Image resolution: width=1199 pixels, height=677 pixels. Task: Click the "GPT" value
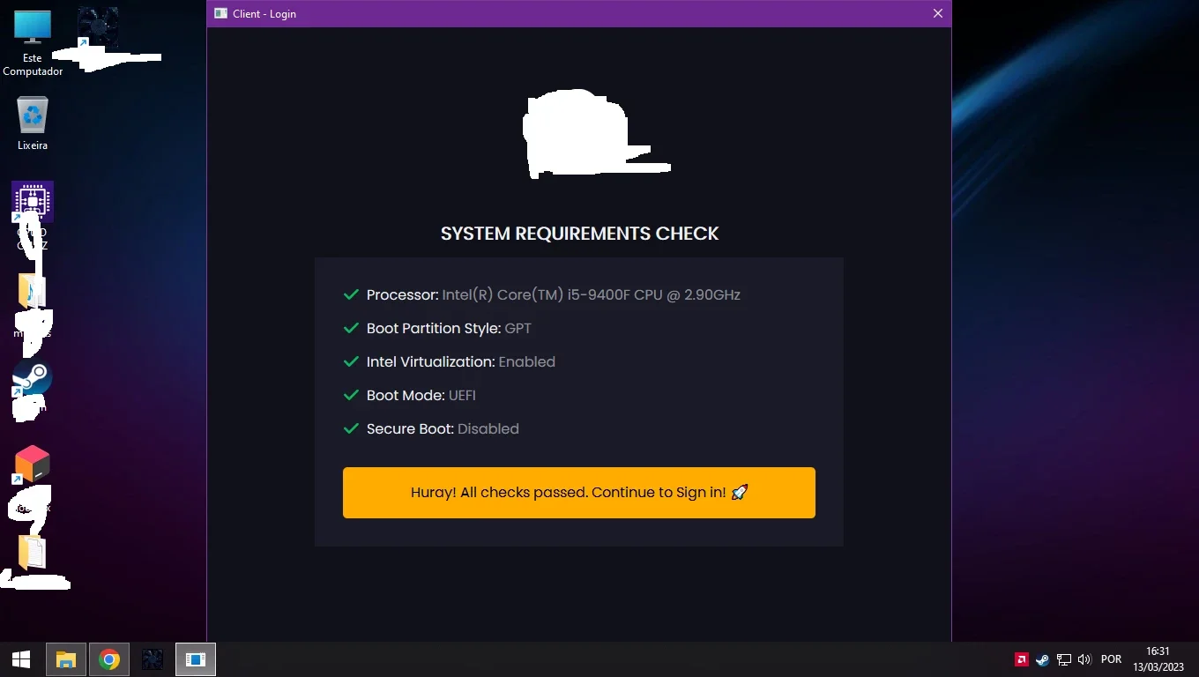[x=518, y=328]
